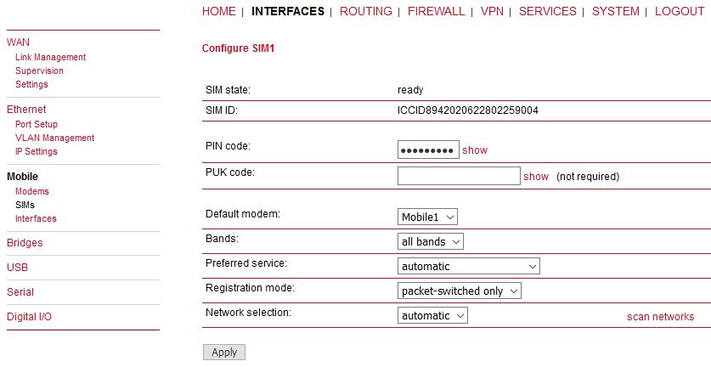
Task: Change the Registration mode dropdown
Action: click(x=460, y=291)
